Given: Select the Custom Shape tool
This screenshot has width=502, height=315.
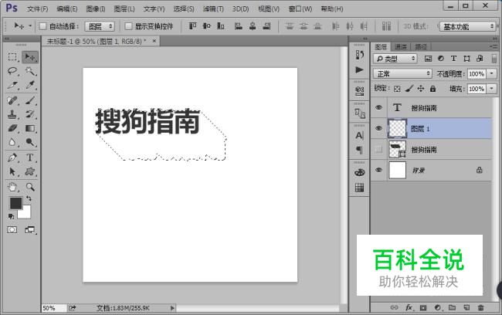Looking at the screenshot, I should pyautogui.click(x=30, y=171).
